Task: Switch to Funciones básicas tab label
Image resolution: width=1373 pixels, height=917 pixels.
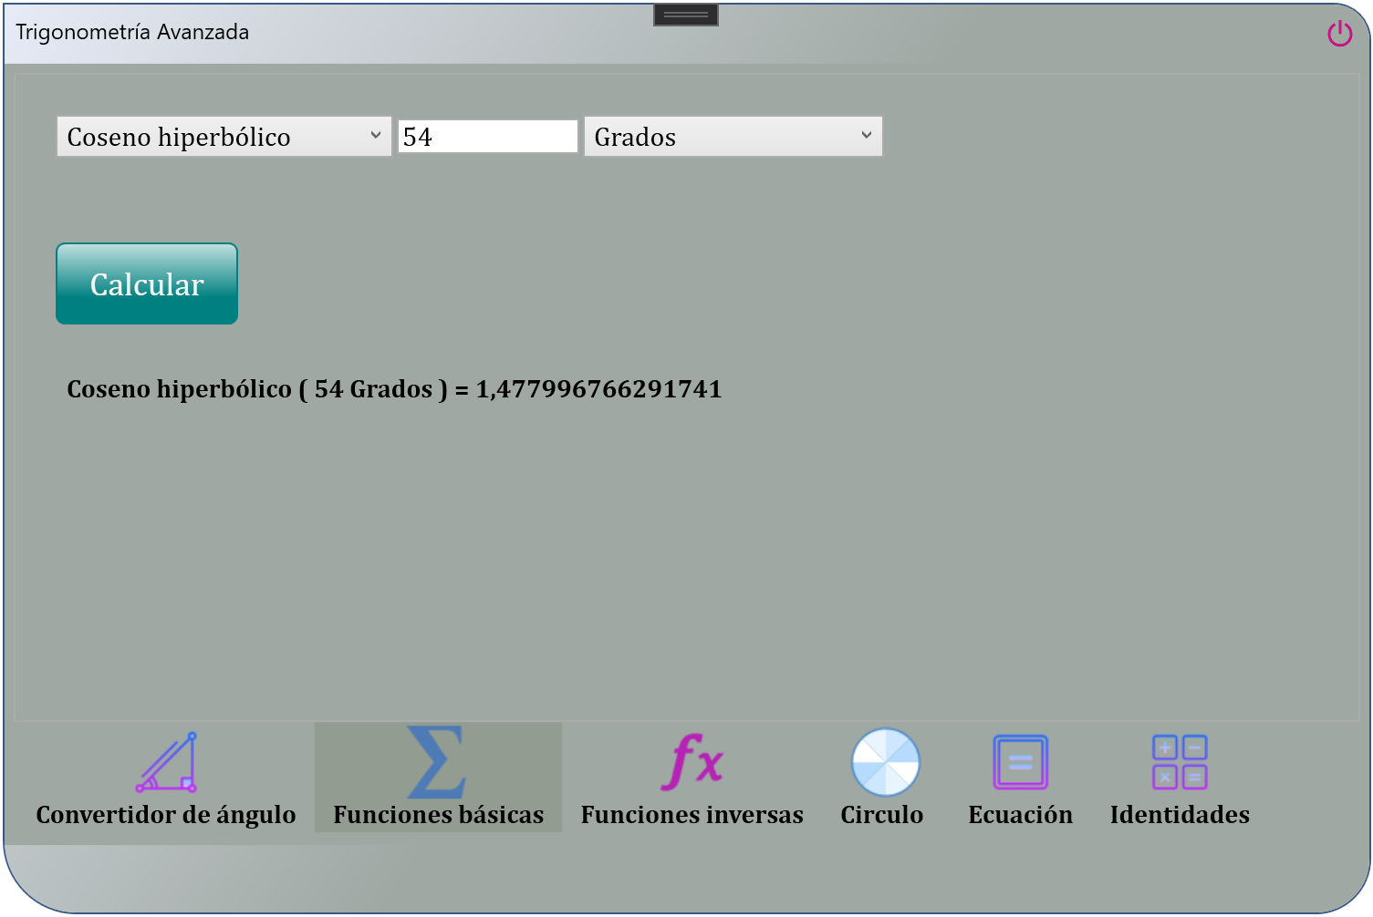Action: [438, 815]
